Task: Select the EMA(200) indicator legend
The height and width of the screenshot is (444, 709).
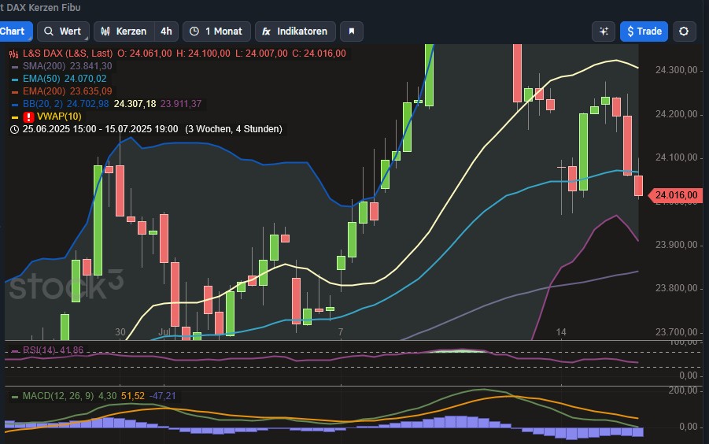Action: coord(44,91)
